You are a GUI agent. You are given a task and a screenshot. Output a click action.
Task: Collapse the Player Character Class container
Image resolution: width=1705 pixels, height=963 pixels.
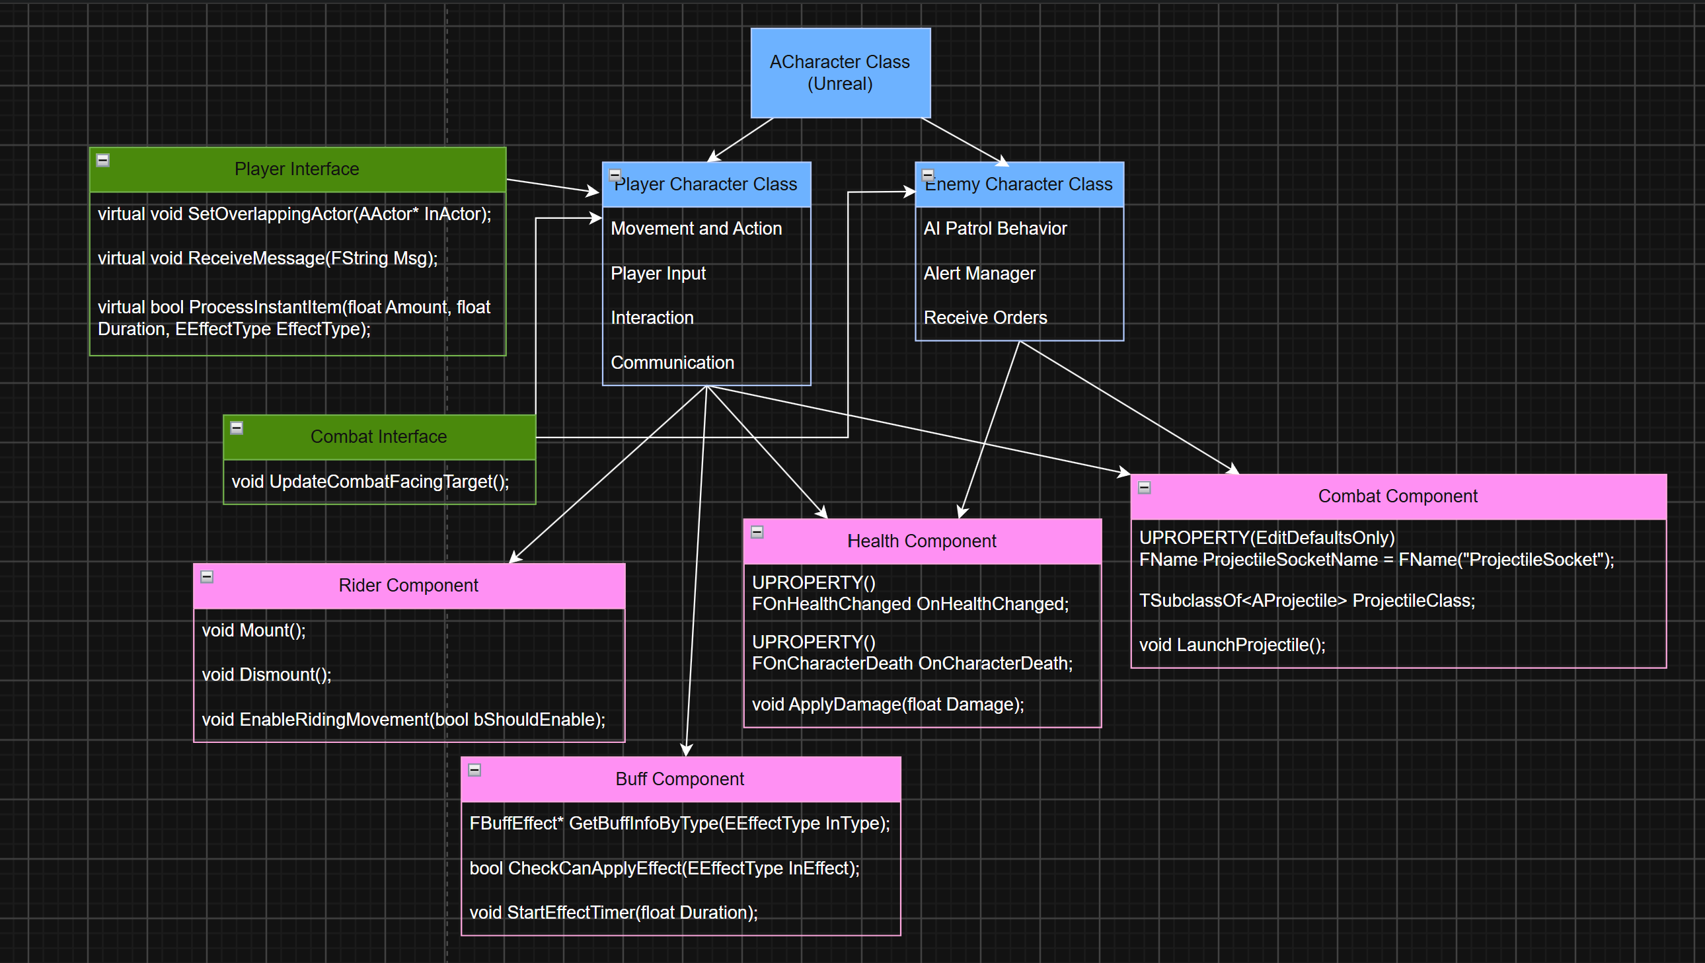pyautogui.click(x=615, y=175)
